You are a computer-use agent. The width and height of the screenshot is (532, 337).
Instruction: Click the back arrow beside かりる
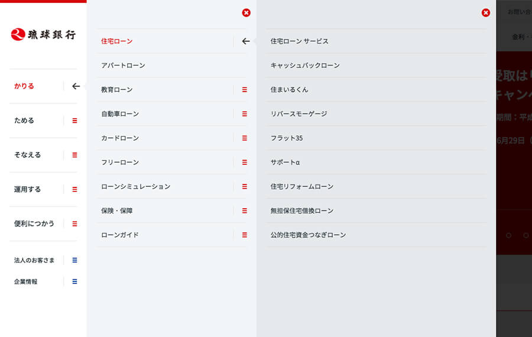click(76, 86)
